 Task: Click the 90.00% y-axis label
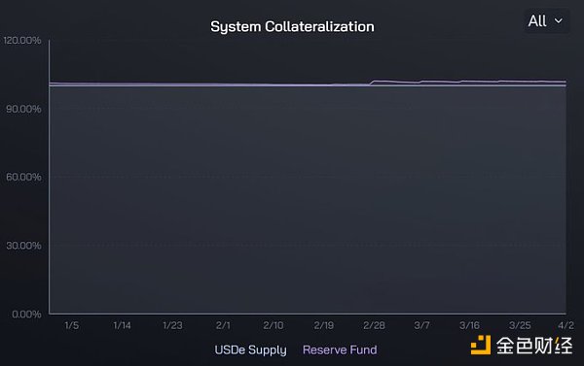pyautogui.click(x=23, y=109)
